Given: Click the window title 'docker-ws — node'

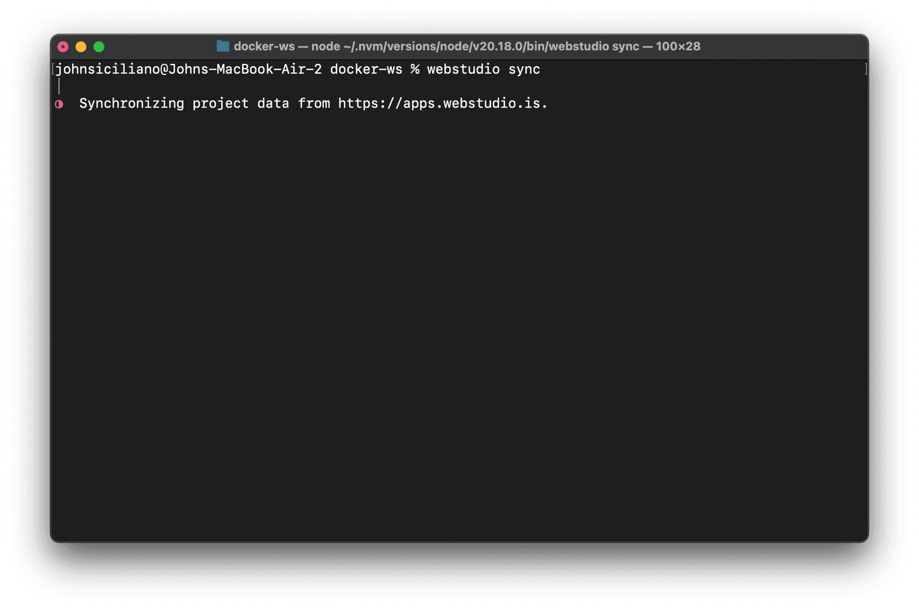Looking at the screenshot, I should (287, 46).
